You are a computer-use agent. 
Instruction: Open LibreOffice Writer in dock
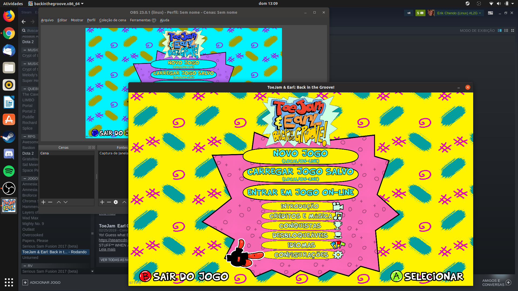9,102
